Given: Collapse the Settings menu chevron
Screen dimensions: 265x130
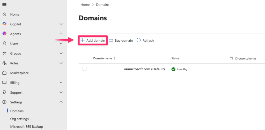Looking at the screenshot, I should (x=61, y=102).
